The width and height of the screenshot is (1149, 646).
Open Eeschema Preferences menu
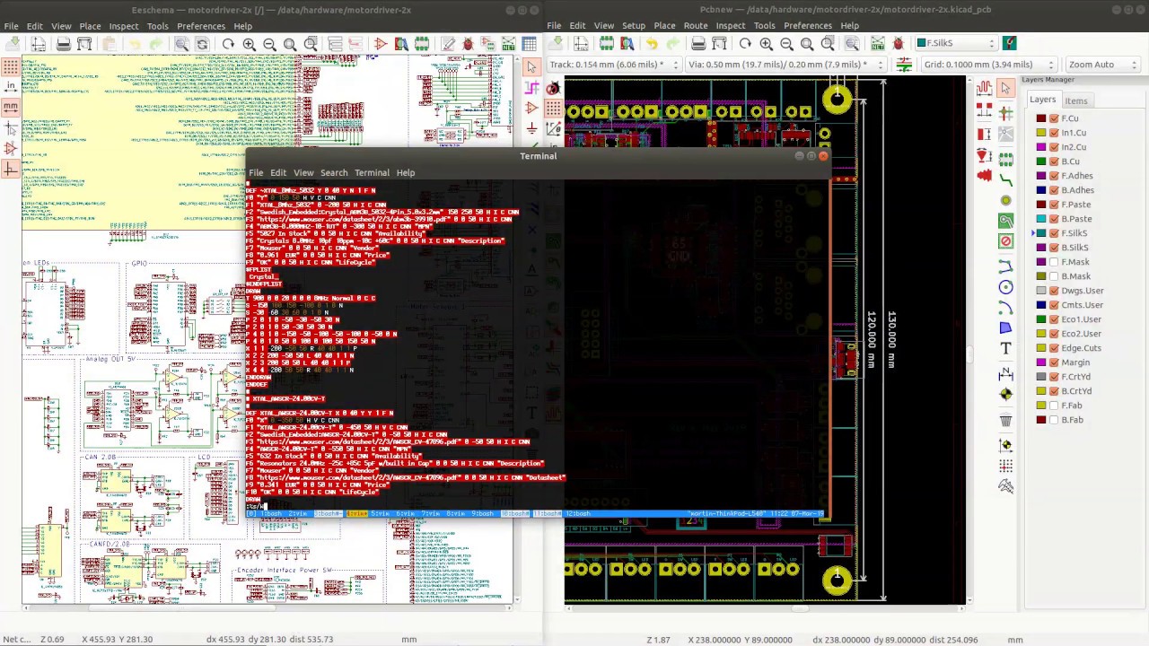tap(201, 26)
